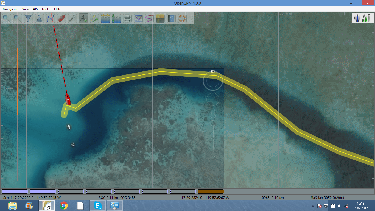This screenshot has width=375, height=211.
Task: Select the brown chart in the chart bar
Action: point(210,191)
